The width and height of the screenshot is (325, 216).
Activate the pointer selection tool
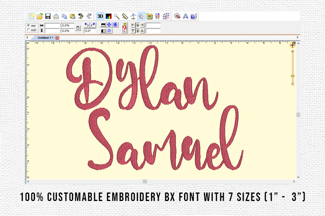point(141,16)
